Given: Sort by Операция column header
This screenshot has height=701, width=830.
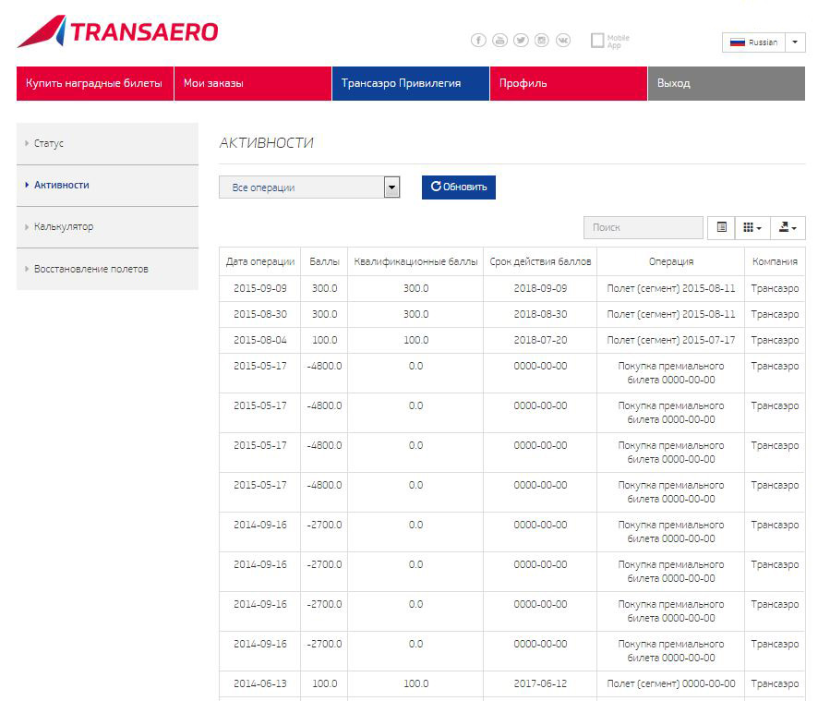Looking at the screenshot, I should [670, 261].
